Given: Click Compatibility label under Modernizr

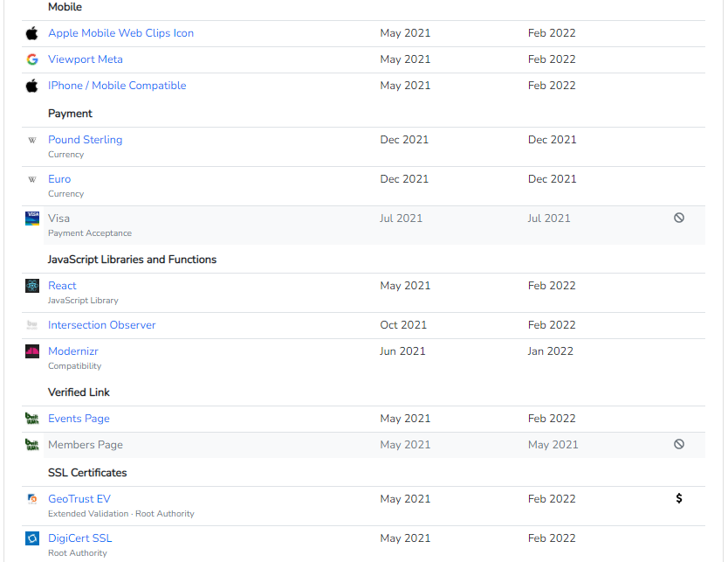Looking at the screenshot, I should 75,366.
